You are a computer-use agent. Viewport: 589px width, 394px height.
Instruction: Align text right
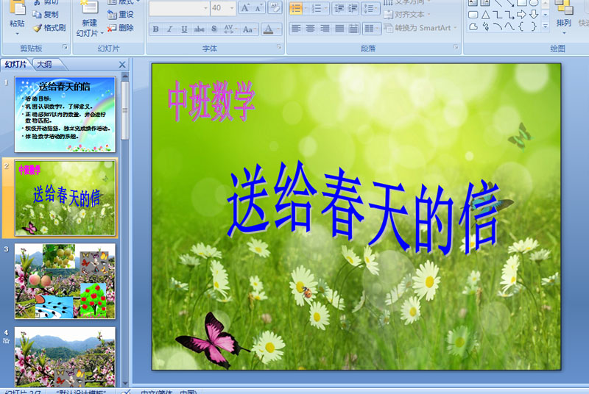pos(325,29)
